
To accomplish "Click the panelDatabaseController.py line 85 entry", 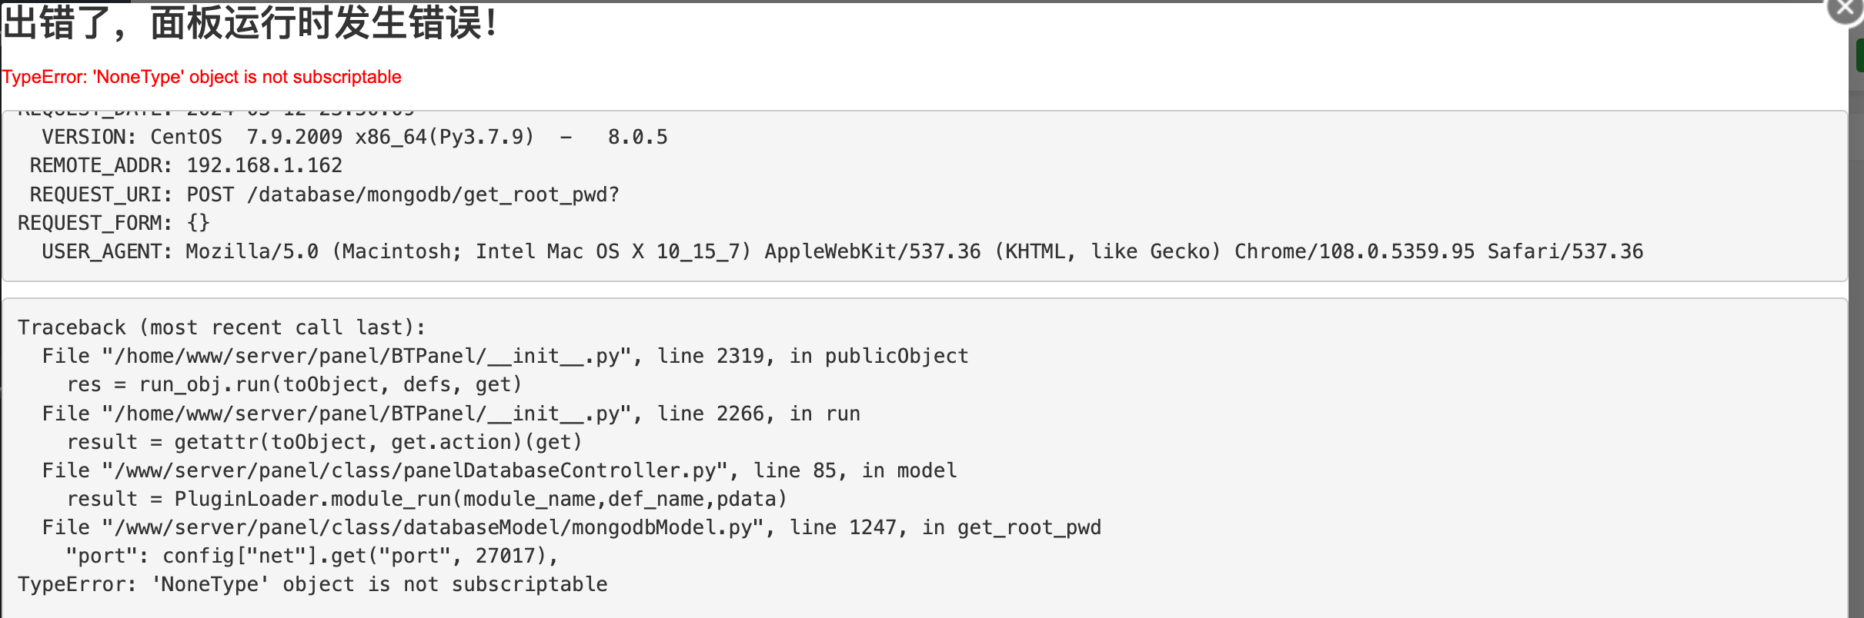I will pyautogui.click(x=499, y=470).
